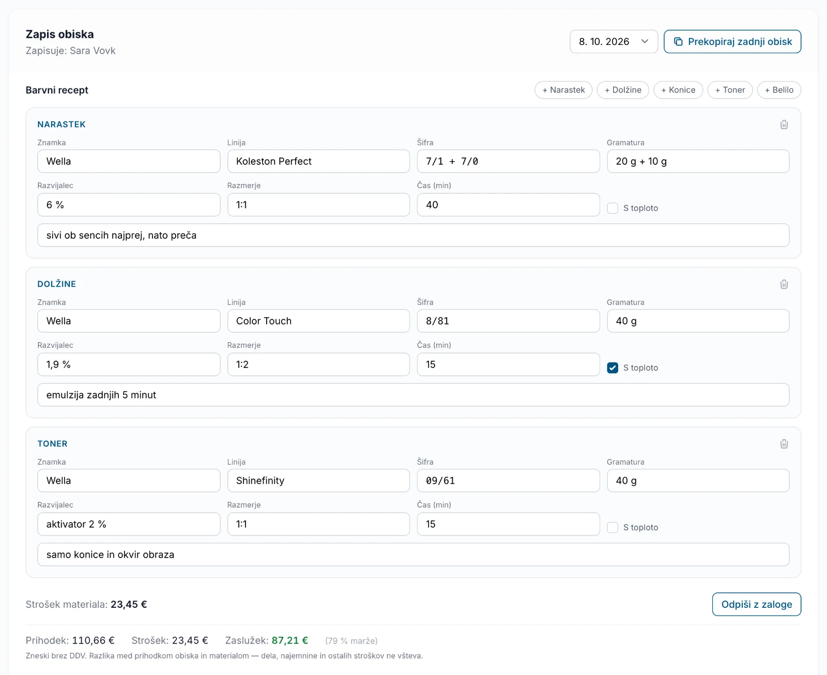Edit Razvijalec field 1,9 %
The width and height of the screenshot is (827, 675).
coord(129,365)
